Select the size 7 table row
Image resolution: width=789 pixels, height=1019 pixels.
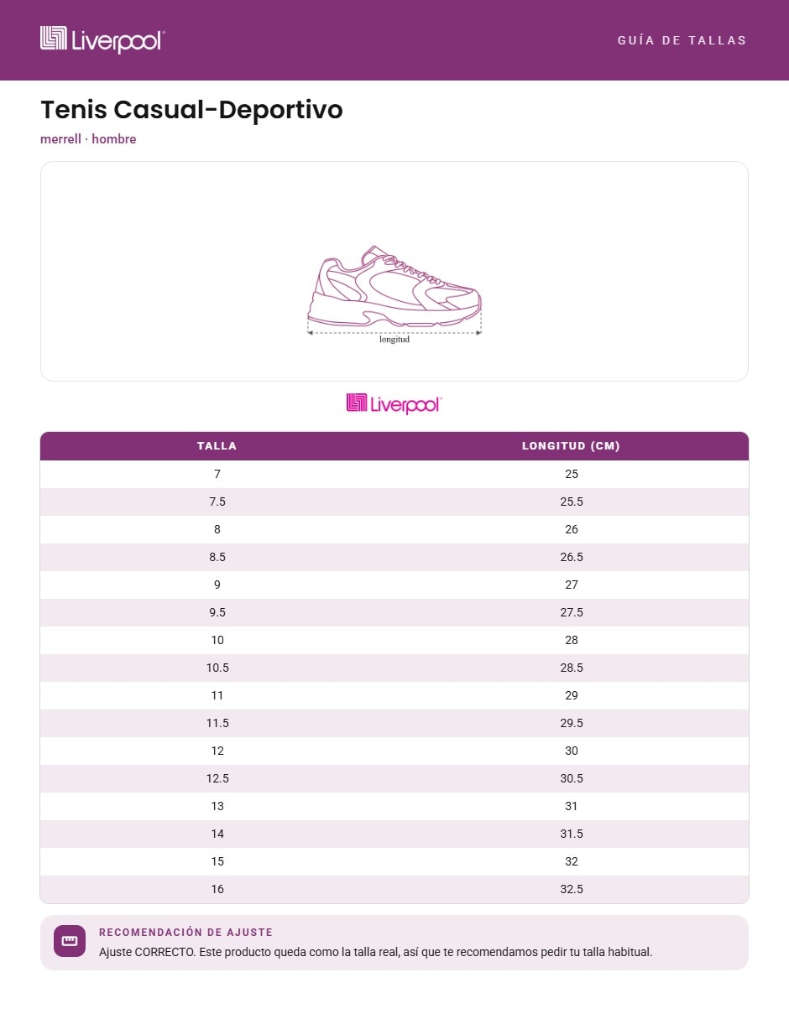tap(394, 474)
